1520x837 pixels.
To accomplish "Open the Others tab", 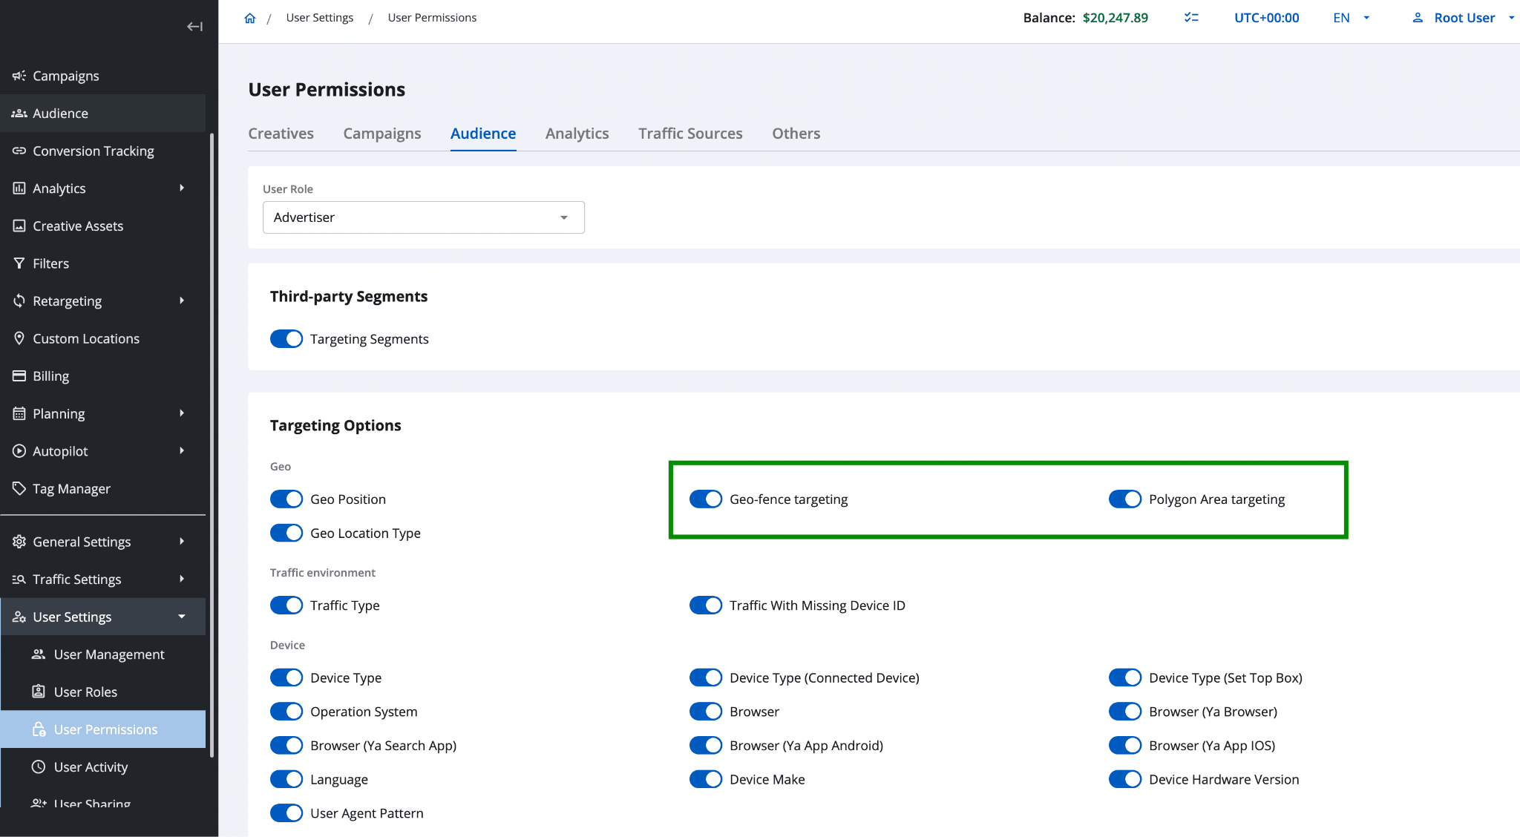I will pos(796,134).
